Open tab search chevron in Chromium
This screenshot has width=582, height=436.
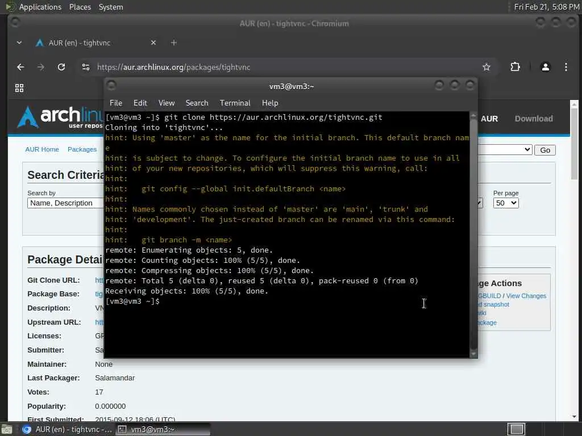click(x=19, y=43)
